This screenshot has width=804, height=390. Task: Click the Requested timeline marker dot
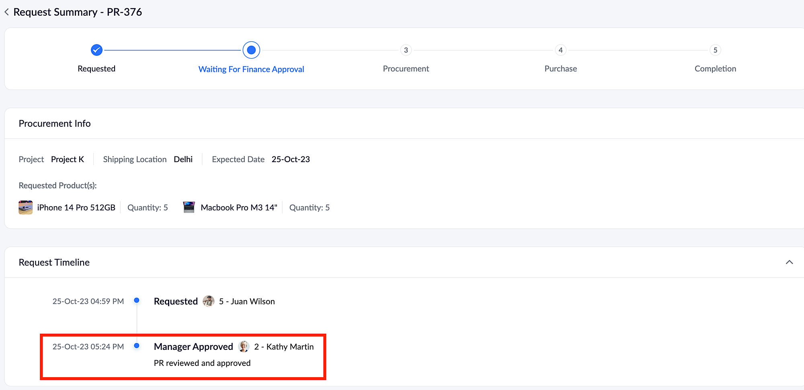137,301
